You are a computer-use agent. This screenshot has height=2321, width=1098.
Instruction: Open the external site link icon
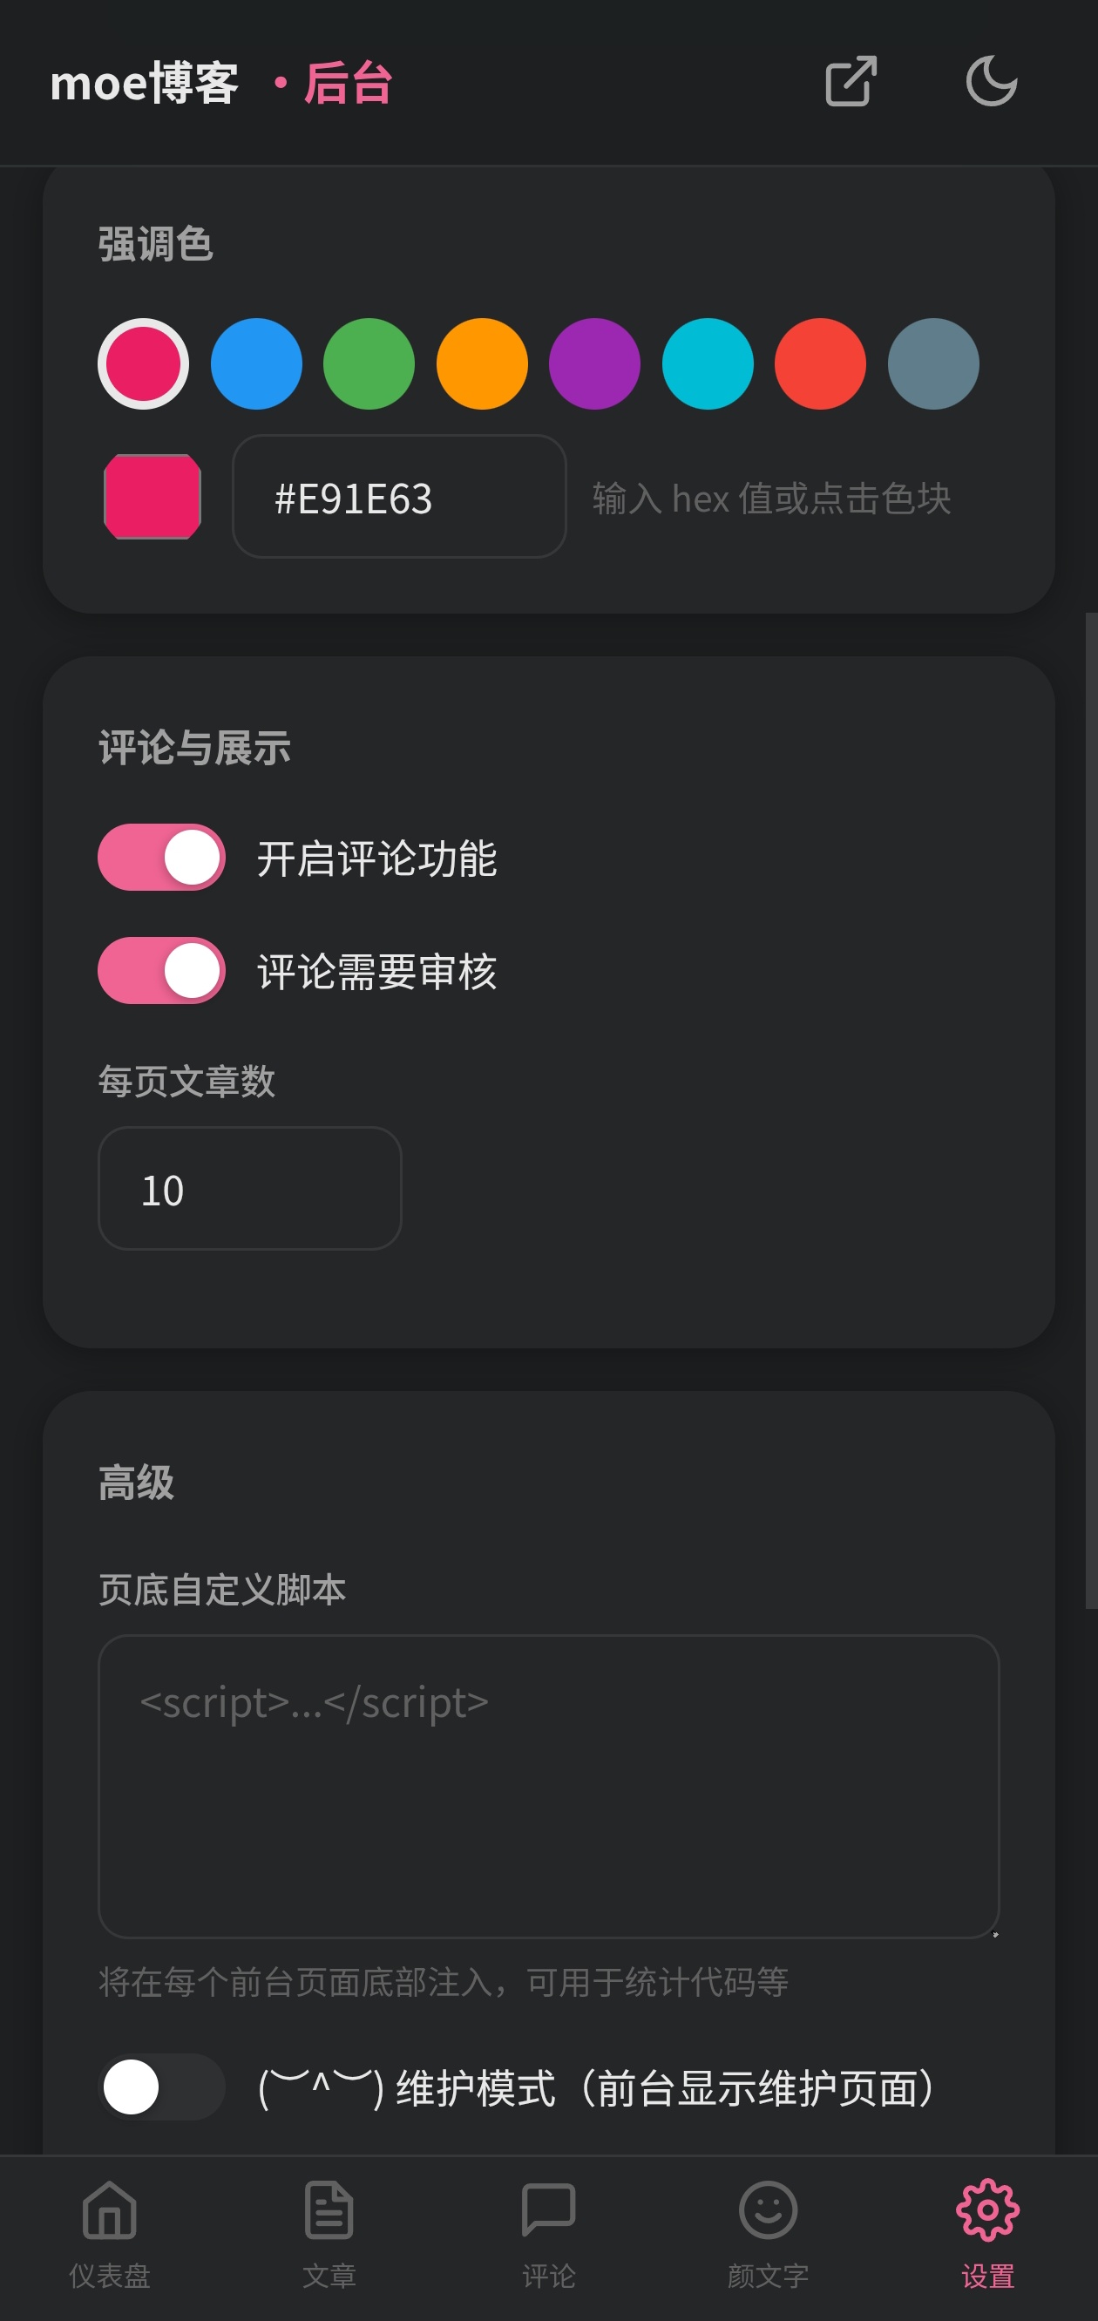(851, 82)
